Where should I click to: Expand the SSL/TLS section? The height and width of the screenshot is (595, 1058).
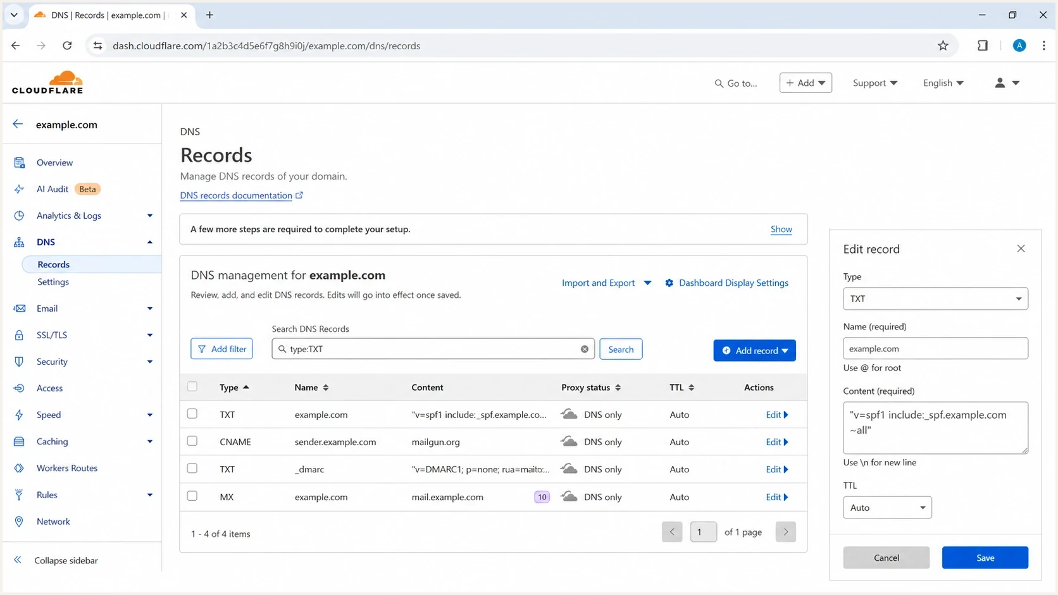tap(149, 335)
